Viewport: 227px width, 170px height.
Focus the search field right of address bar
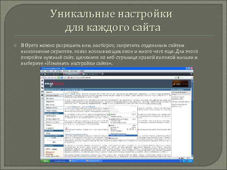click(184, 77)
